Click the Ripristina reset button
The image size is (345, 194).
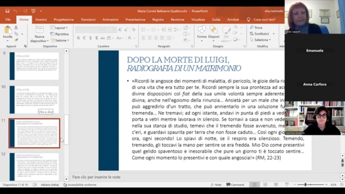pyautogui.click(x=59, y=34)
